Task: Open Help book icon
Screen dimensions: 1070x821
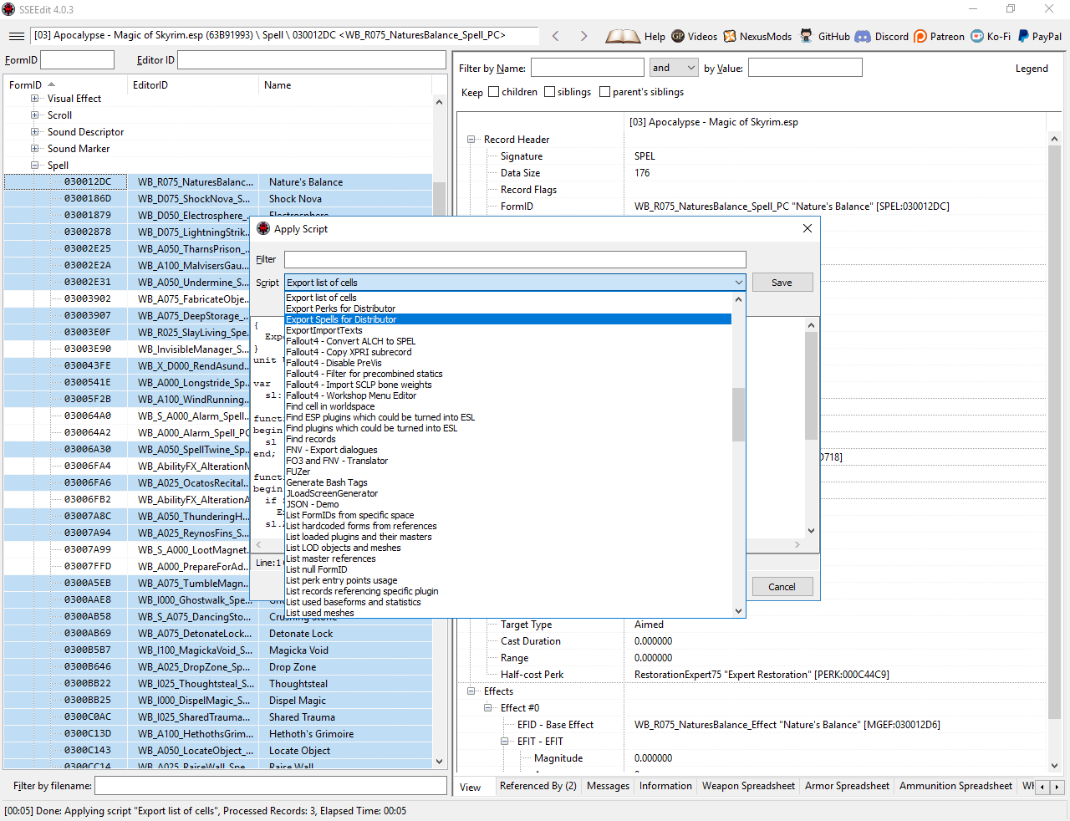Action: pos(623,36)
